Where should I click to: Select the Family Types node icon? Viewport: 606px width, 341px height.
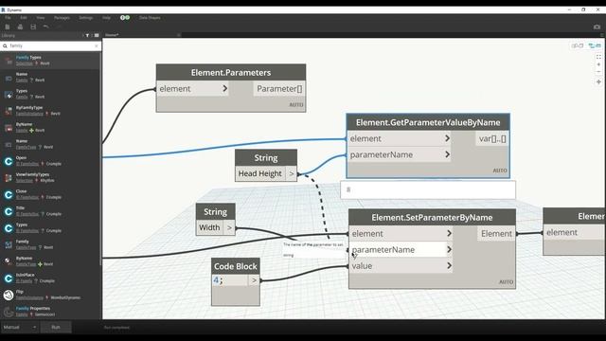[9, 61]
